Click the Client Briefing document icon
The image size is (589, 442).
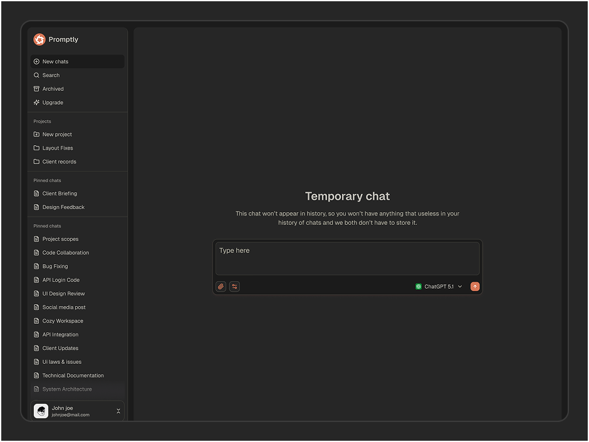(36, 193)
